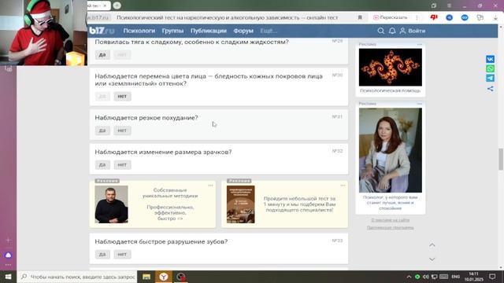Open File Explorer from the taskbar

tap(146, 277)
